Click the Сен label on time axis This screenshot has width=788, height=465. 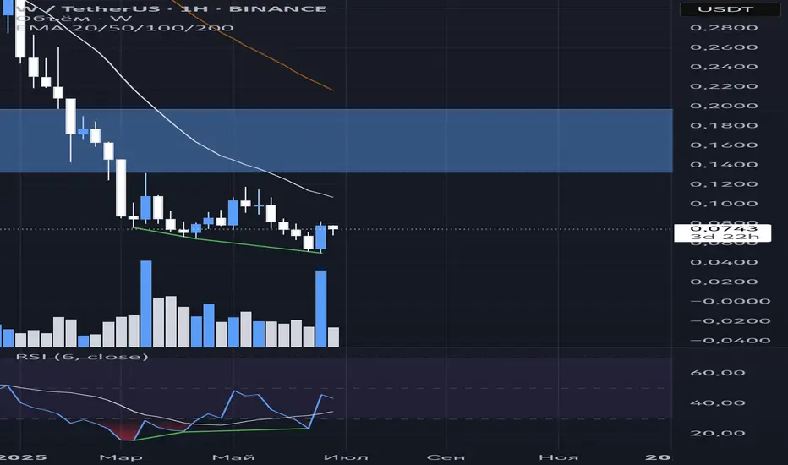coord(446,457)
